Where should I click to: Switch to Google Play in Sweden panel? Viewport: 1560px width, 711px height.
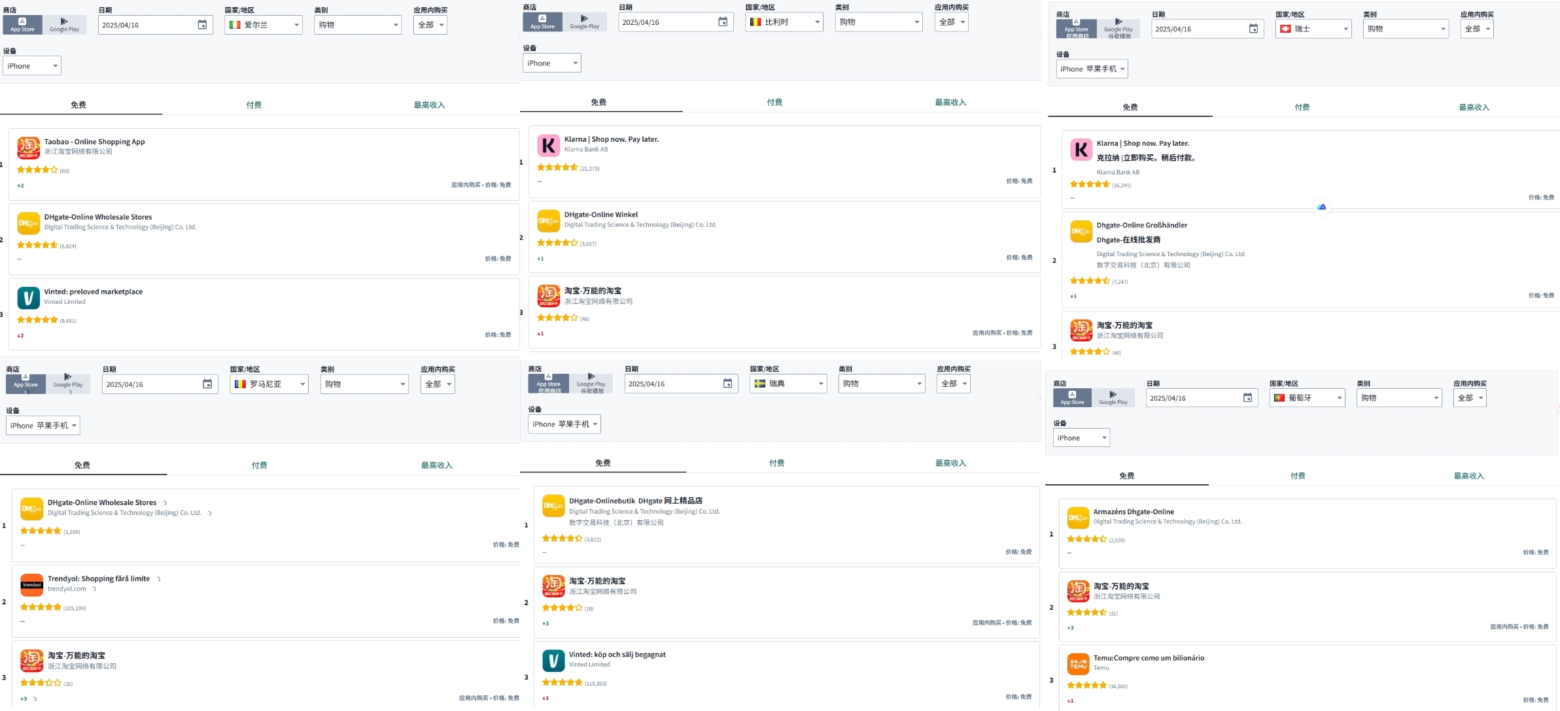click(591, 384)
